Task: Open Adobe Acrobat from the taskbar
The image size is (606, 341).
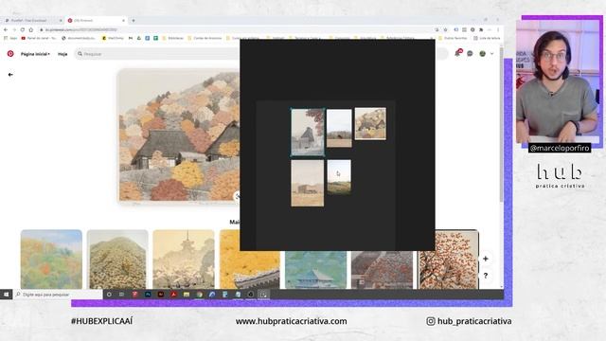Action: [x=173, y=295]
